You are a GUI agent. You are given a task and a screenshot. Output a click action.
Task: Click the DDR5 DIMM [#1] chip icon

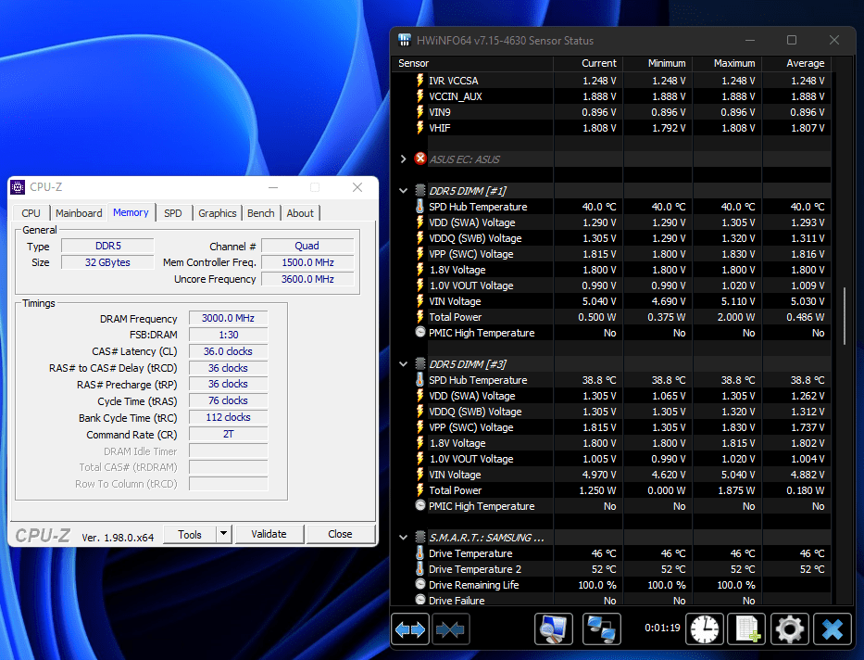(x=419, y=190)
